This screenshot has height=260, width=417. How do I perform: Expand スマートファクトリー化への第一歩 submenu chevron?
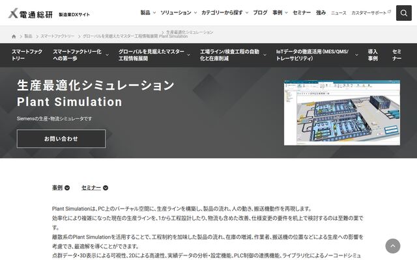click(107, 55)
